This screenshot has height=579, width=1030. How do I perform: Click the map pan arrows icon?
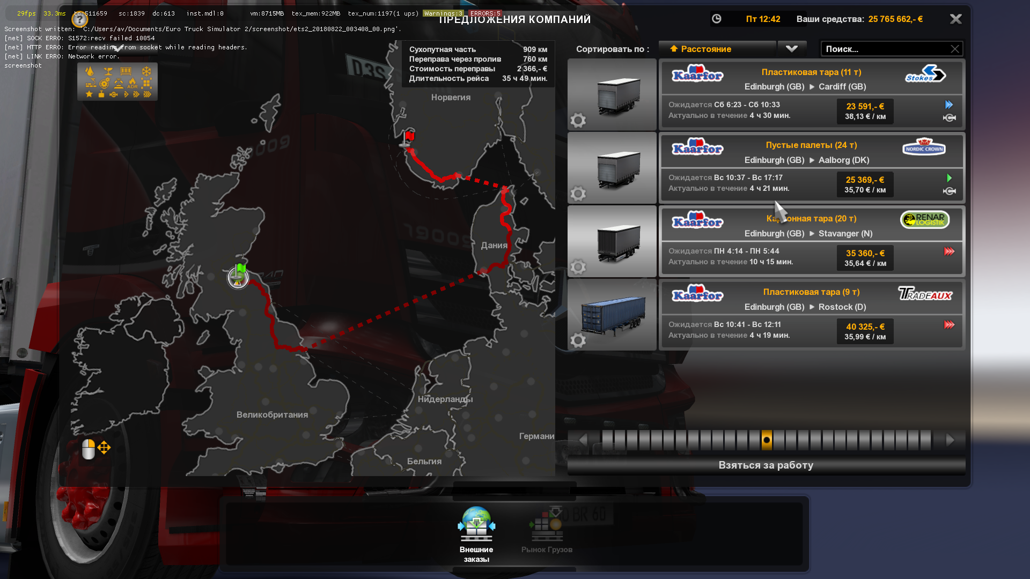coord(104,448)
